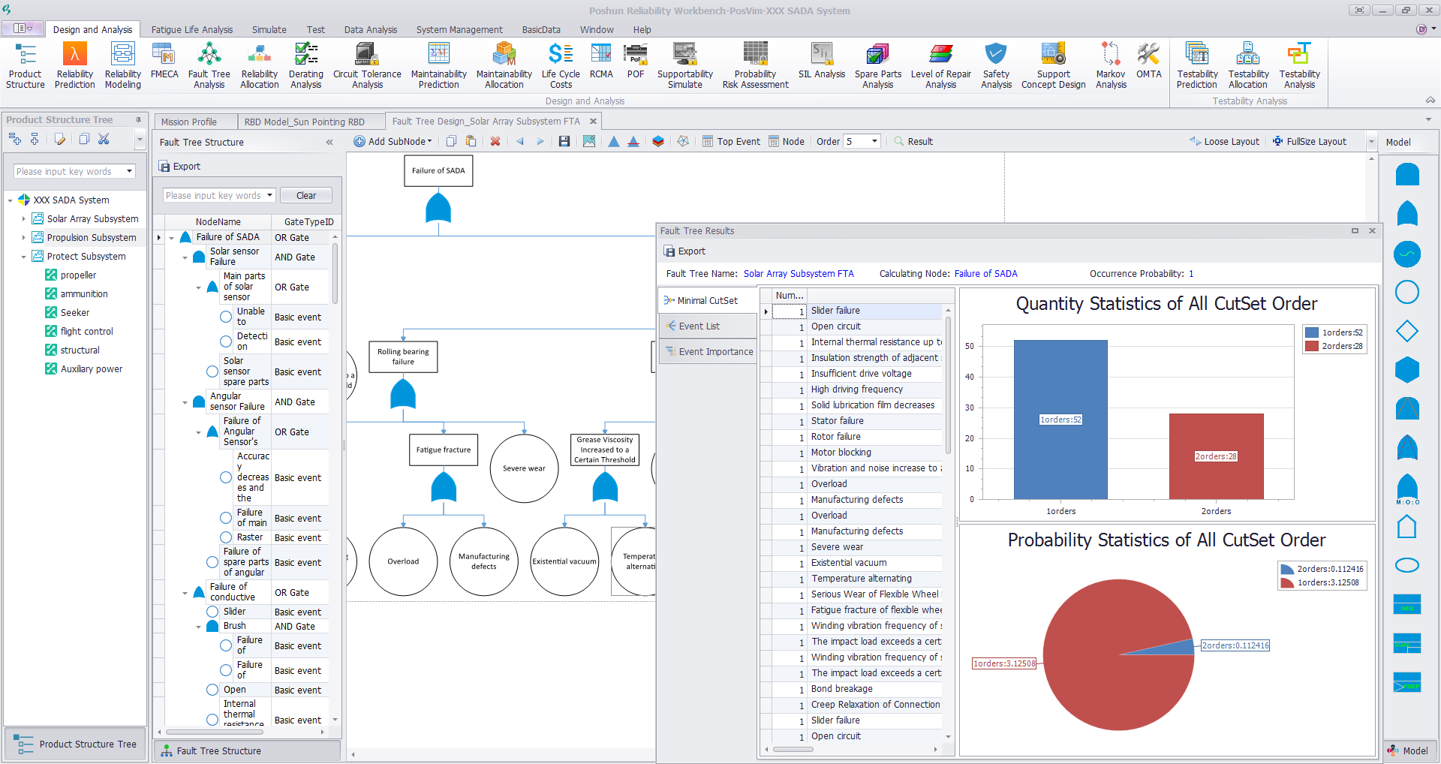Click Top Event toolbar button
The image size is (1441, 764).
click(731, 141)
